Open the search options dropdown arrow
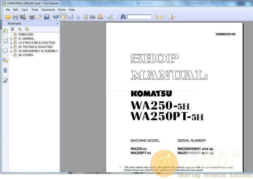 pos(176,17)
